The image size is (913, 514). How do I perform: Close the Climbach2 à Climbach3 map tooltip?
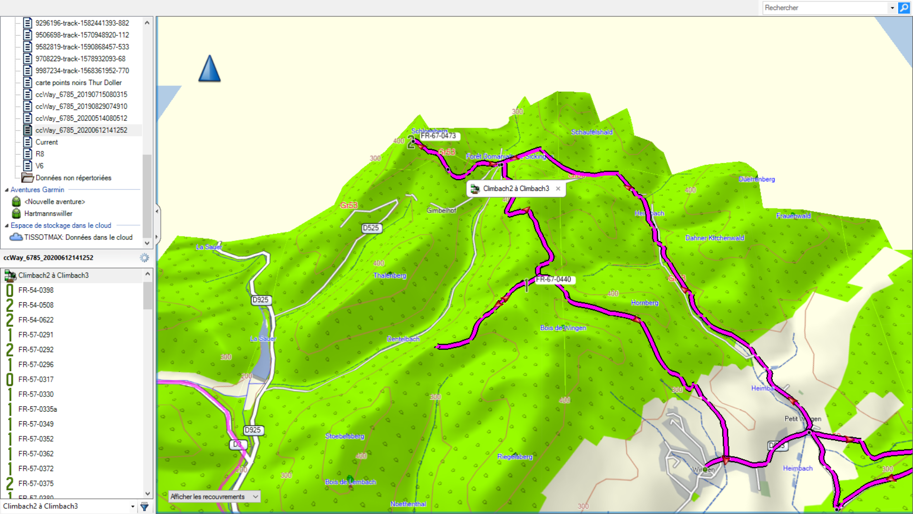(558, 188)
